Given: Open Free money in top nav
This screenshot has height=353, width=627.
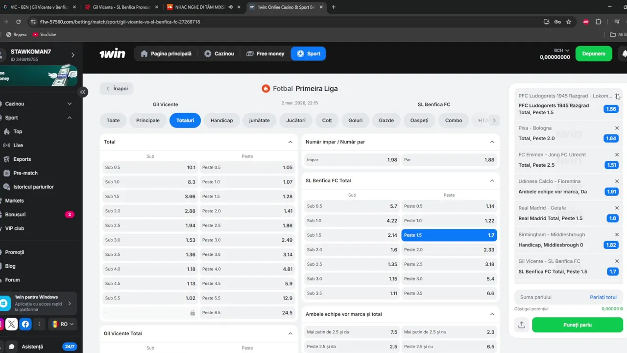Looking at the screenshot, I should [265, 53].
